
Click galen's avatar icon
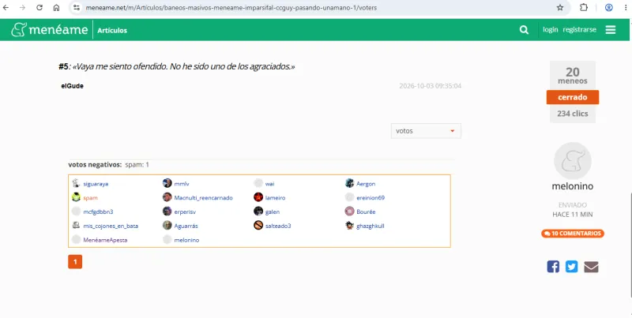click(x=258, y=211)
